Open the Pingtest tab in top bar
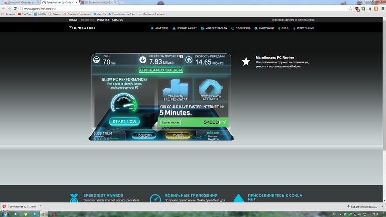386x217 pixels. (x=103, y=20)
